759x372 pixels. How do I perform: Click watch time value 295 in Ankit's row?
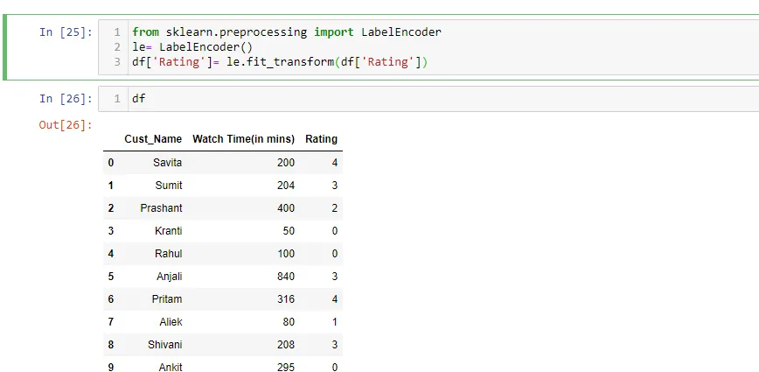pos(286,367)
